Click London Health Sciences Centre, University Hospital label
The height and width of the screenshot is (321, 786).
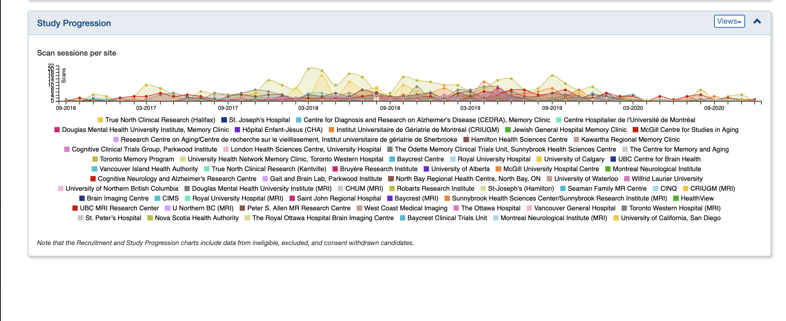[306, 149]
